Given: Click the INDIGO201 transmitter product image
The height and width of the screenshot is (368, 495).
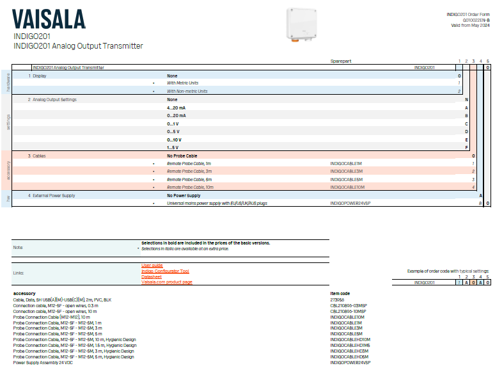Looking at the screenshot, I should 301,25.
